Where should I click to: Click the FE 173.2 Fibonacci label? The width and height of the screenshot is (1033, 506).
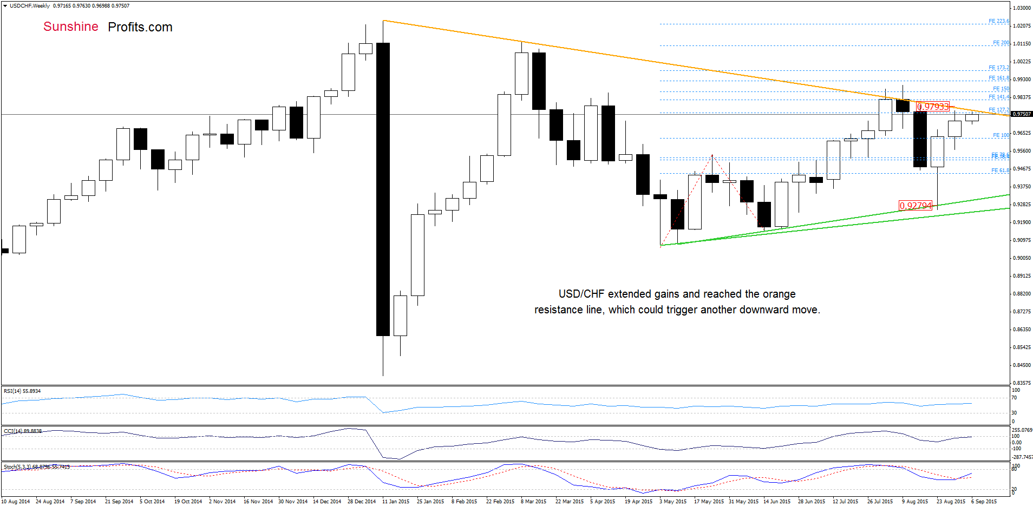click(999, 68)
